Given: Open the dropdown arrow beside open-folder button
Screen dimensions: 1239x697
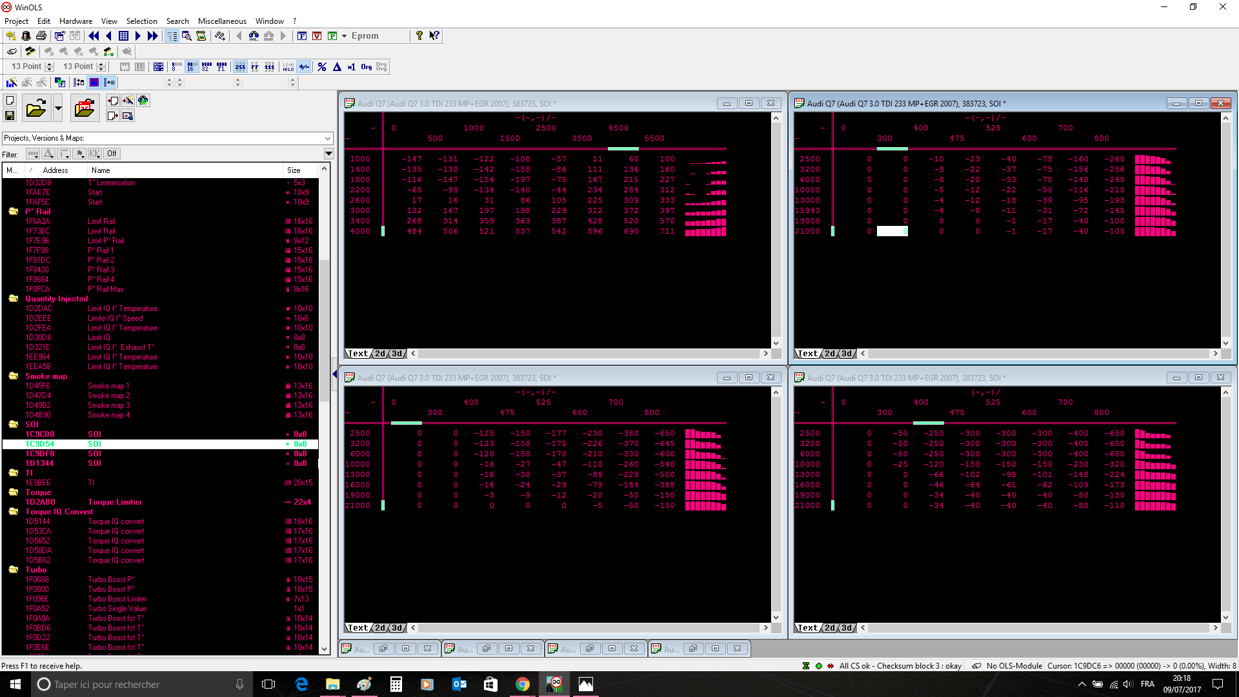Looking at the screenshot, I should (x=58, y=108).
